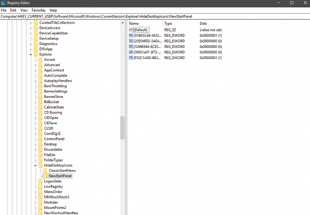Select the MenuOrder tree key

53,192
